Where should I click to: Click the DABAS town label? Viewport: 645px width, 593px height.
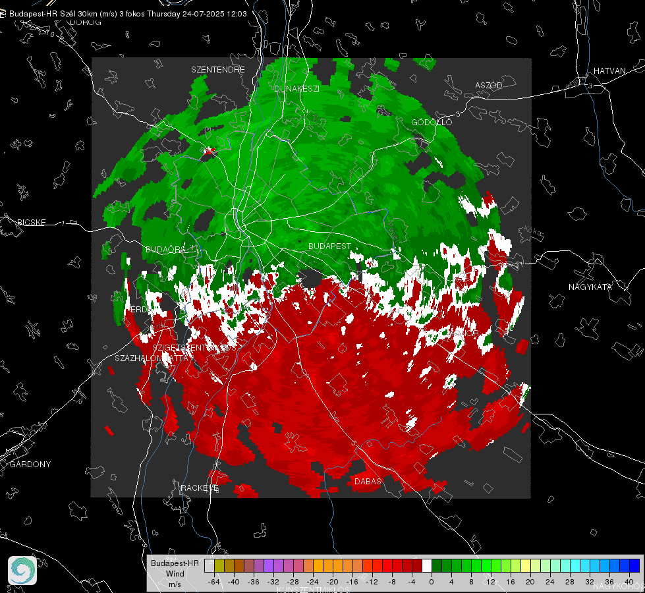pyautogui.click(x=368, y=481)
